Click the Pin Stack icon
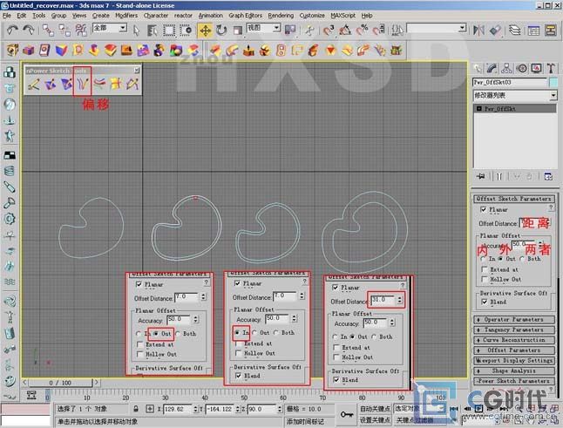 click(481, 176)
